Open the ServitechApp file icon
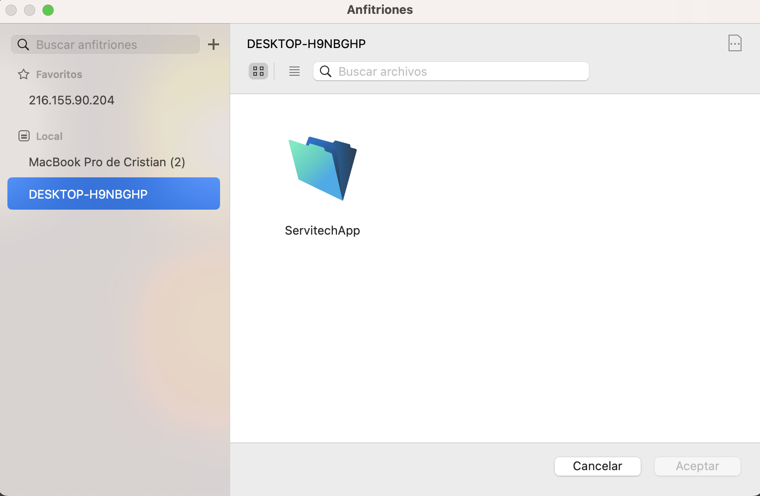 coord(323,168)
